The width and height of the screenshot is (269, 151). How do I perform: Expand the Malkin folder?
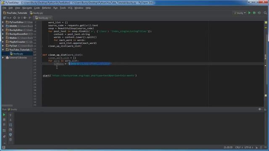[3, 38]
